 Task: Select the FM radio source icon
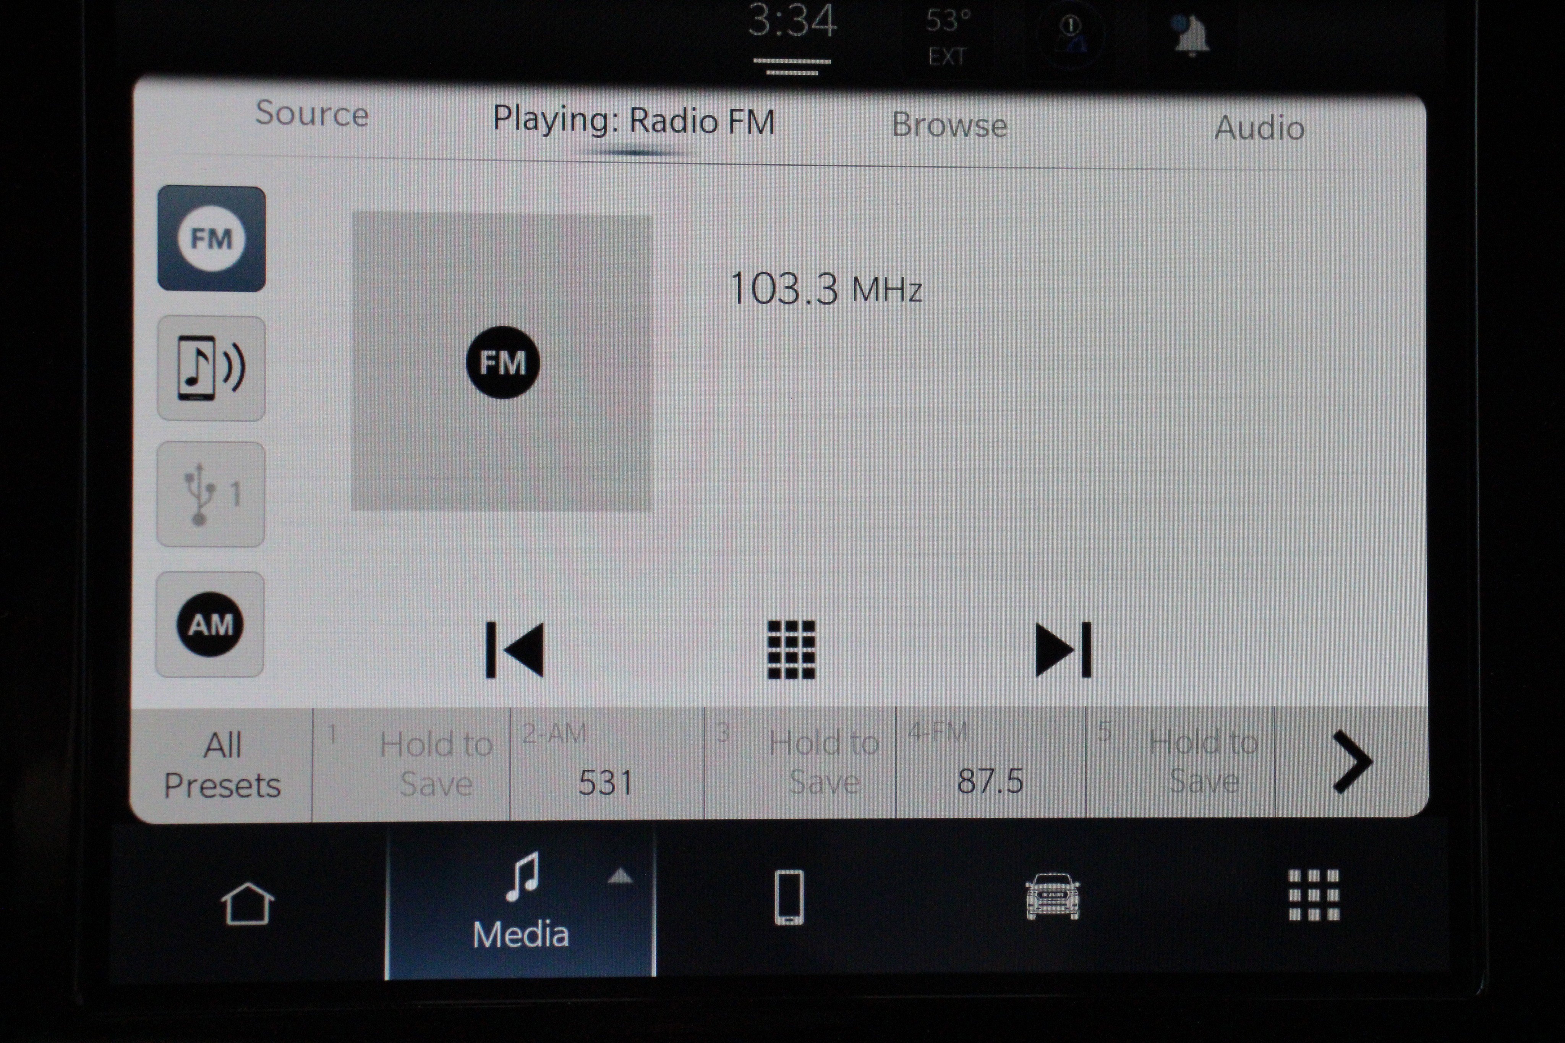[x=212, y=239]
